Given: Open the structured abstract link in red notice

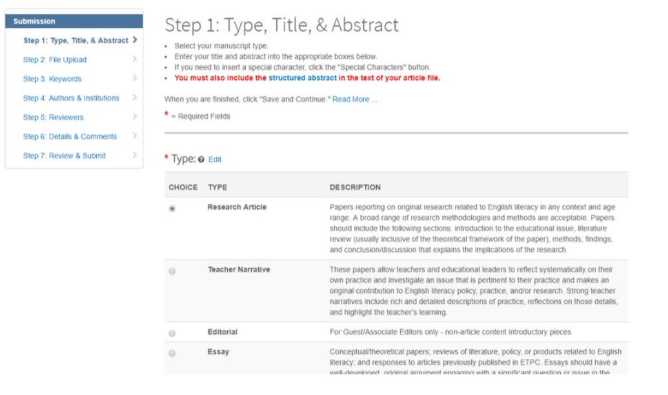Looking at the screenshot, I should tap(303, 78).
